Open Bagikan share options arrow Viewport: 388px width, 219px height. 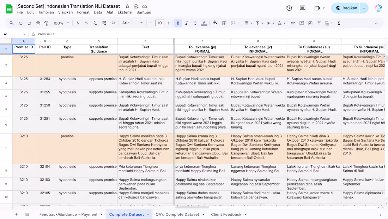click(364, 8)
